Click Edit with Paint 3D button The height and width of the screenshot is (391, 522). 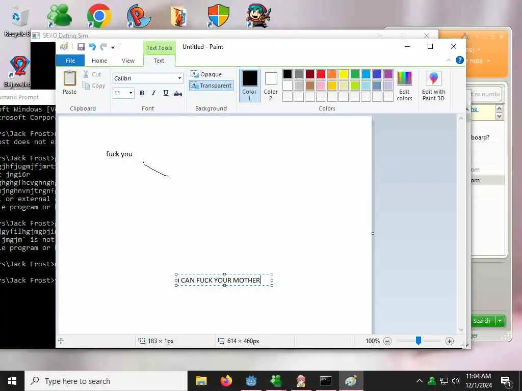[433, 86]
